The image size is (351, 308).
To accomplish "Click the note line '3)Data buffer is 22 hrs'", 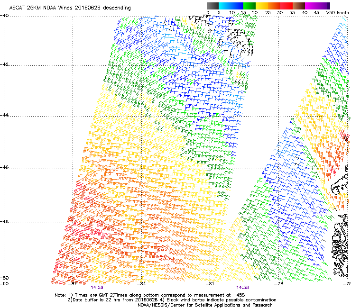I will 172,300.
